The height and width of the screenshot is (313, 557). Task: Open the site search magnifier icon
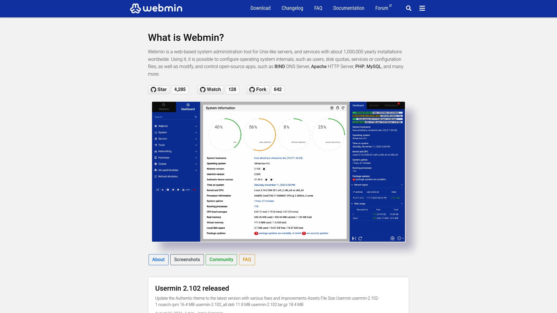tap(408, 8)
